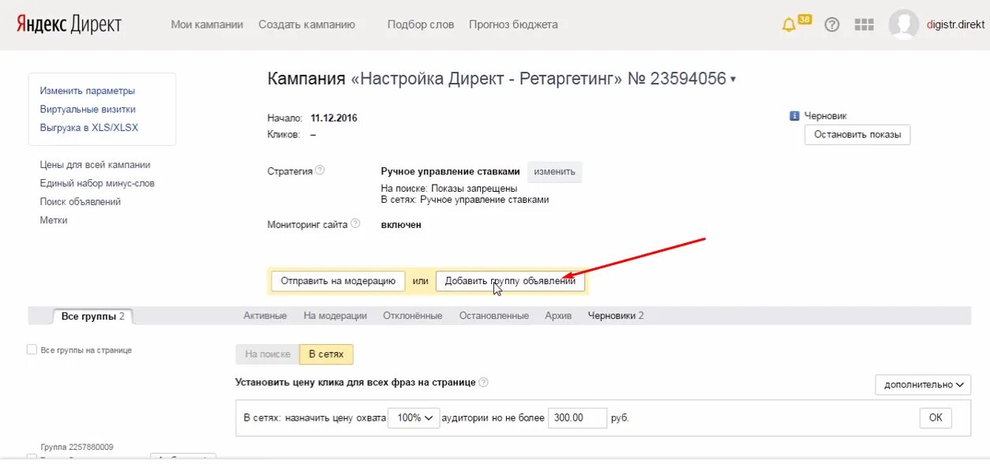This screenshot has height=464, width=990.
Task: Click 'Остановить показы' button
Action: (857, 135)
